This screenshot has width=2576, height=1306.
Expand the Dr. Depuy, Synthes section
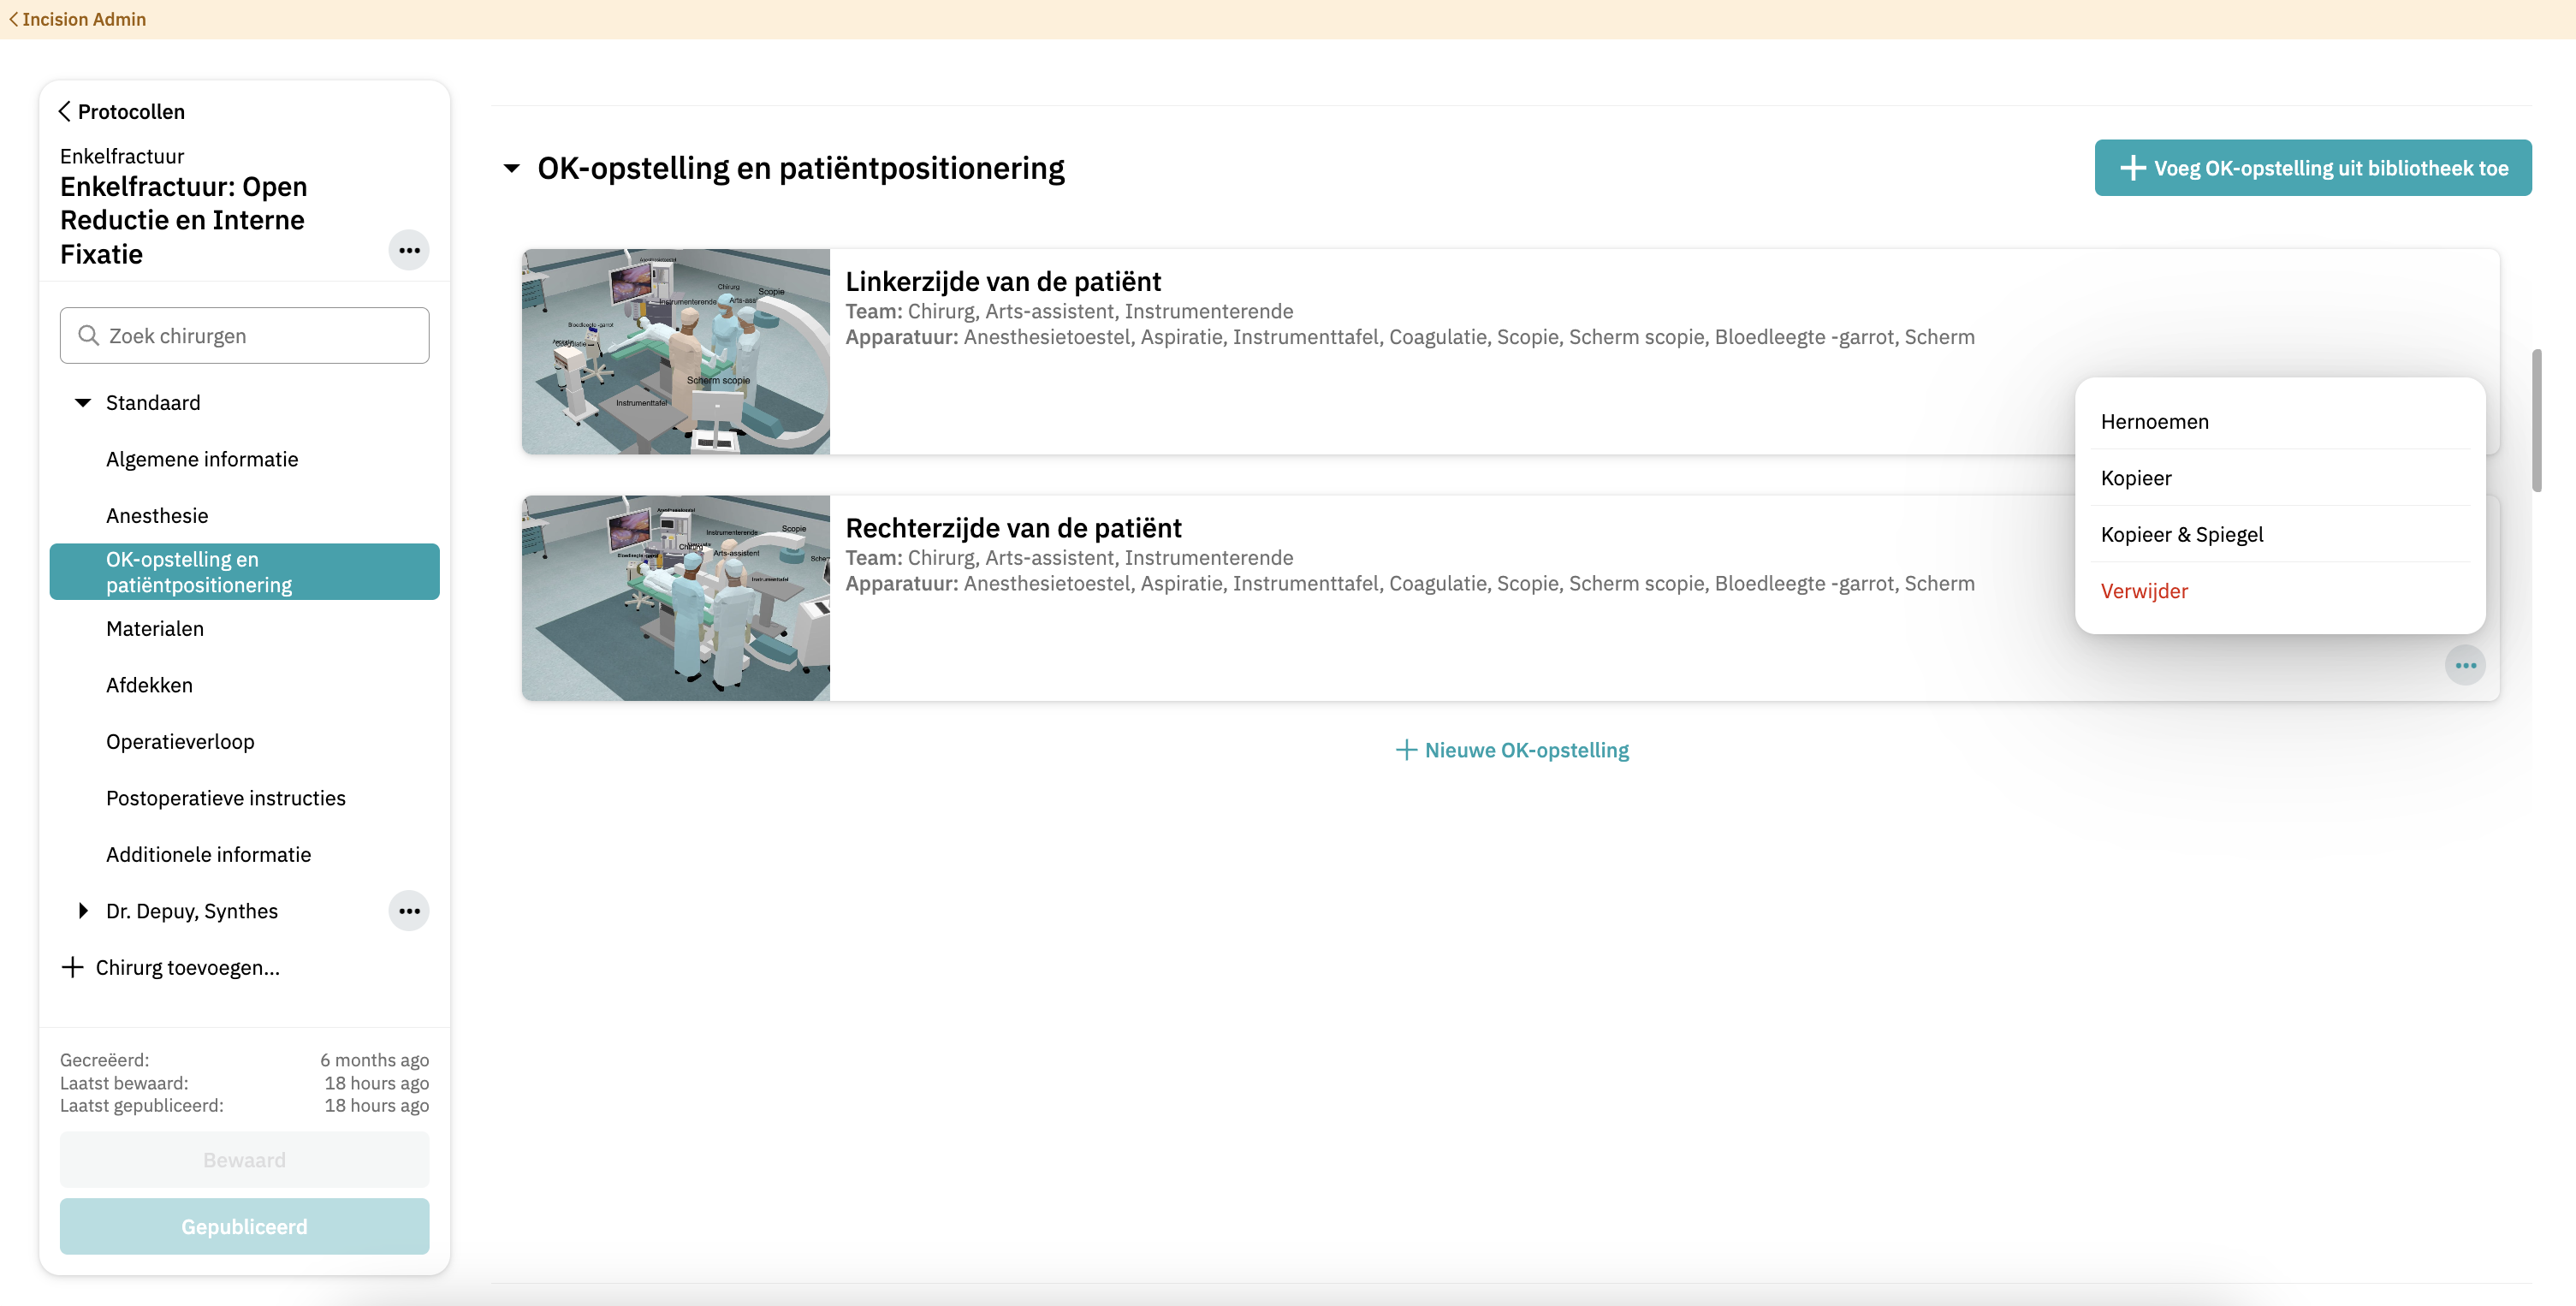tap(83, 911)
